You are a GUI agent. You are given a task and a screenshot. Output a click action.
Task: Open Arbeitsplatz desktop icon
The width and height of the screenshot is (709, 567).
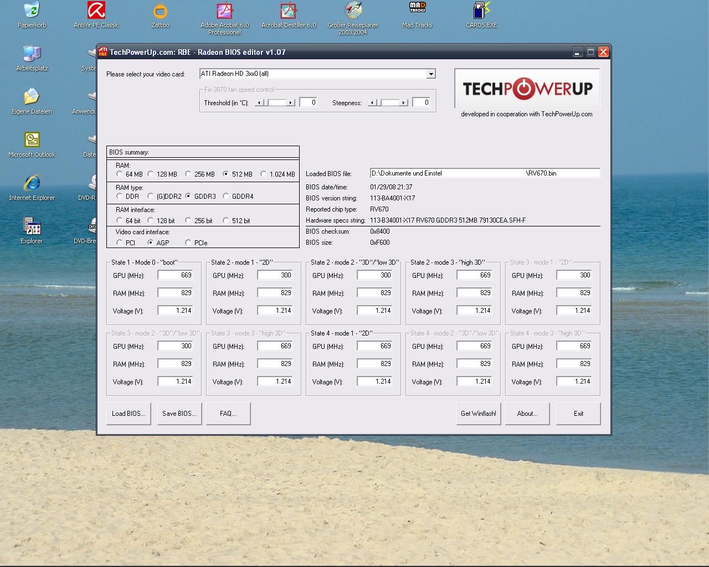pos(32,58)
